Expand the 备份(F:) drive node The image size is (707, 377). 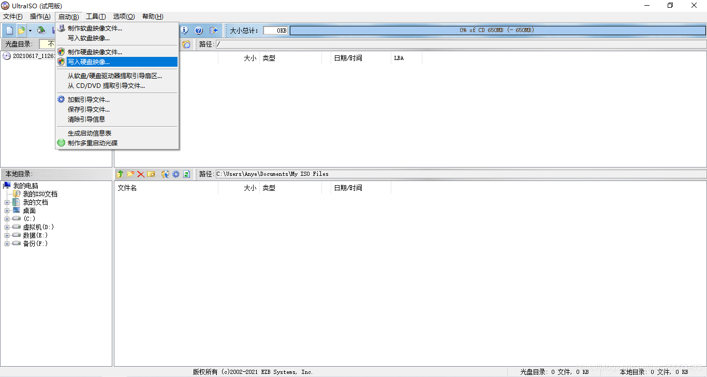pyautogui.click(x=7, y=244)
